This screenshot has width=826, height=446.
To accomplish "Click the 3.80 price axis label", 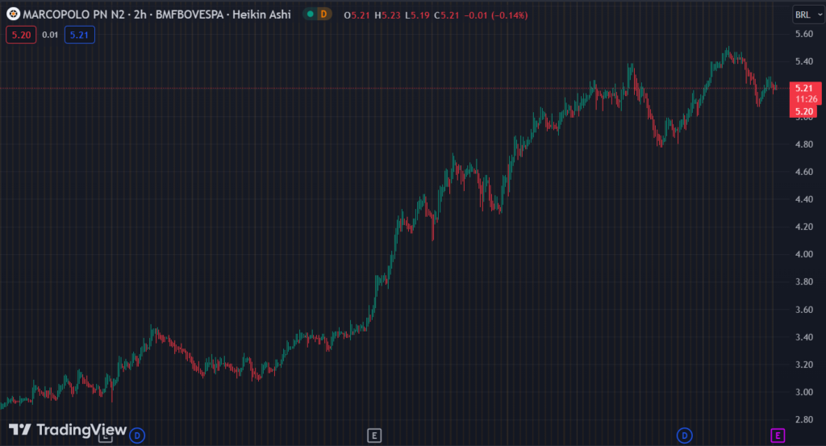I will (x=804, y=281).
